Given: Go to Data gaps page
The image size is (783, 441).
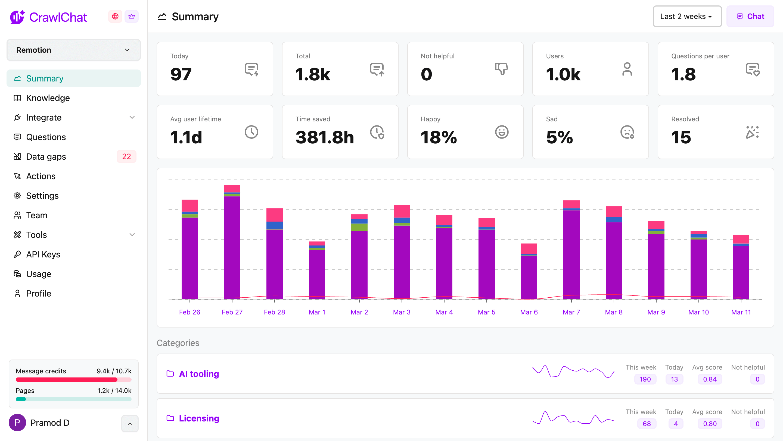Looking at the screenshot, I should coord(46,157).
